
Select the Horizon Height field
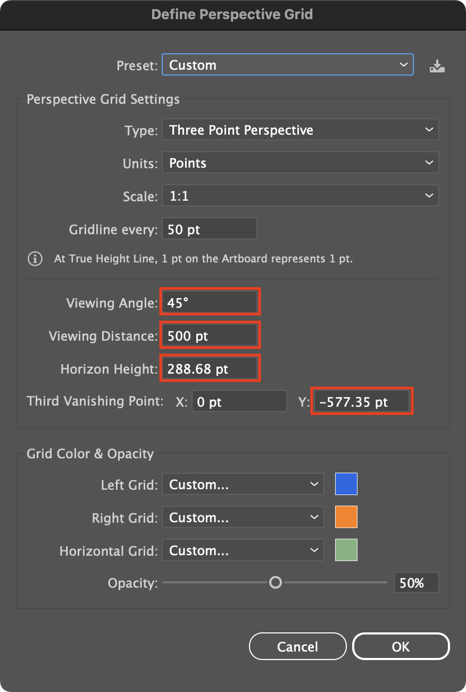tap(210, 367)
